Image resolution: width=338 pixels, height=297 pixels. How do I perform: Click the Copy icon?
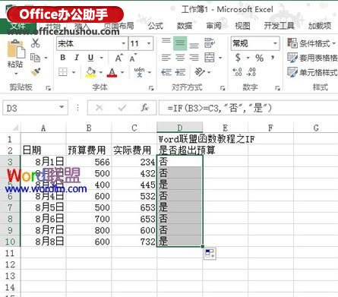pyautogui.click(x=35, y=58)
